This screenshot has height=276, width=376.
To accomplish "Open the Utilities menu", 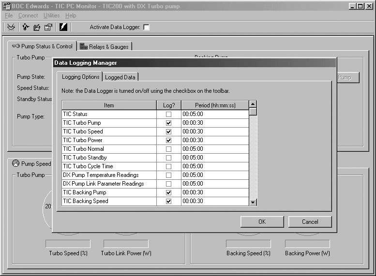I will pos(52,15).
